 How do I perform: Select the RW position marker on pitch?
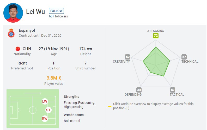pyautogui.click(x=45, y=119)
